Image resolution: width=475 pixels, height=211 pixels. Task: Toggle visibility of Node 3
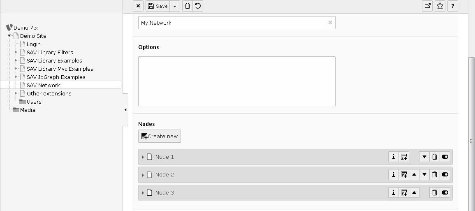coord(445,192)
